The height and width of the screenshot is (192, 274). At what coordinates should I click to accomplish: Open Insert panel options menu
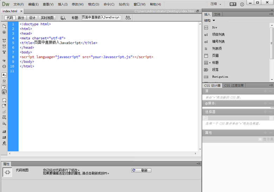point(272,14)
